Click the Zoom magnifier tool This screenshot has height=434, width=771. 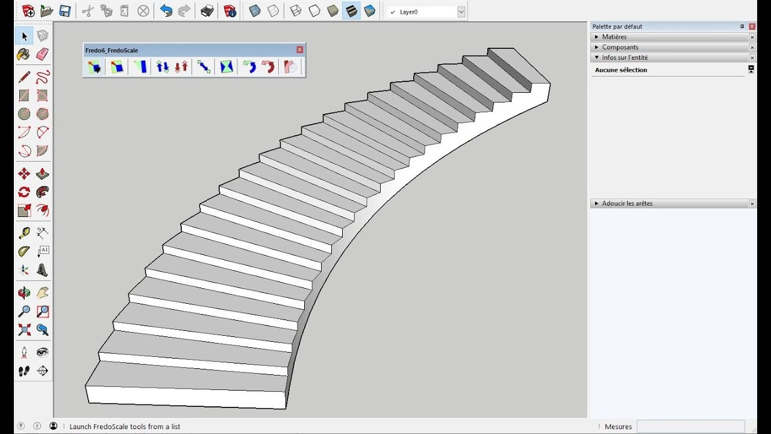24,312
